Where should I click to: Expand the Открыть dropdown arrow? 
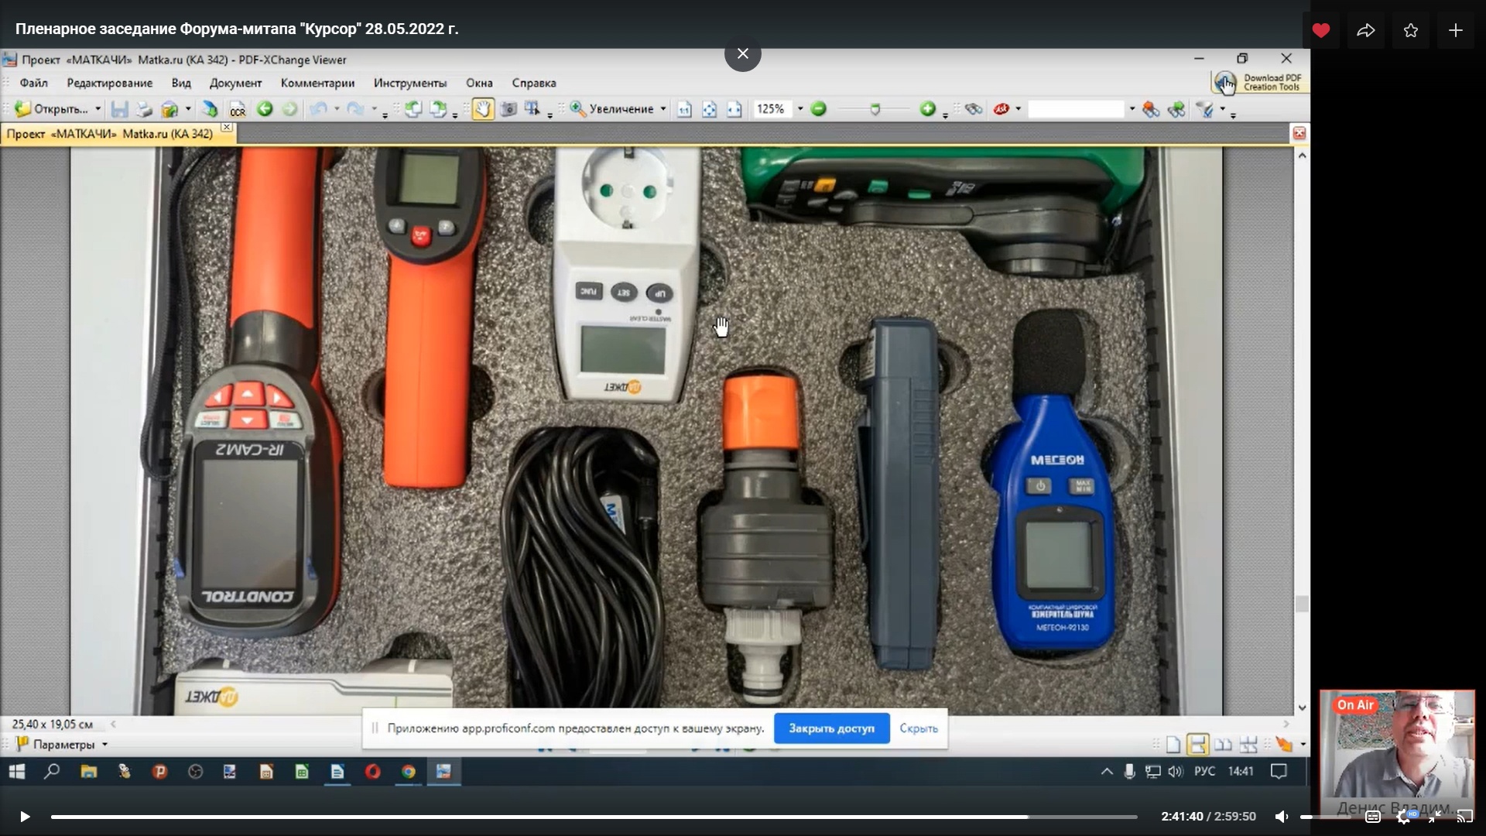tap(98, 109)
